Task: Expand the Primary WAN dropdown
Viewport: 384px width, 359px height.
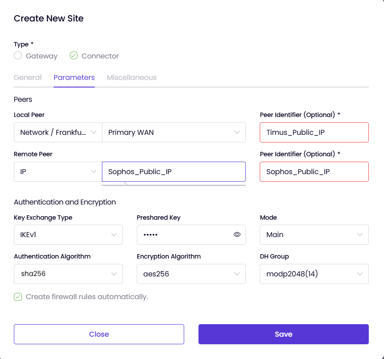Action: tap(174, 132)
